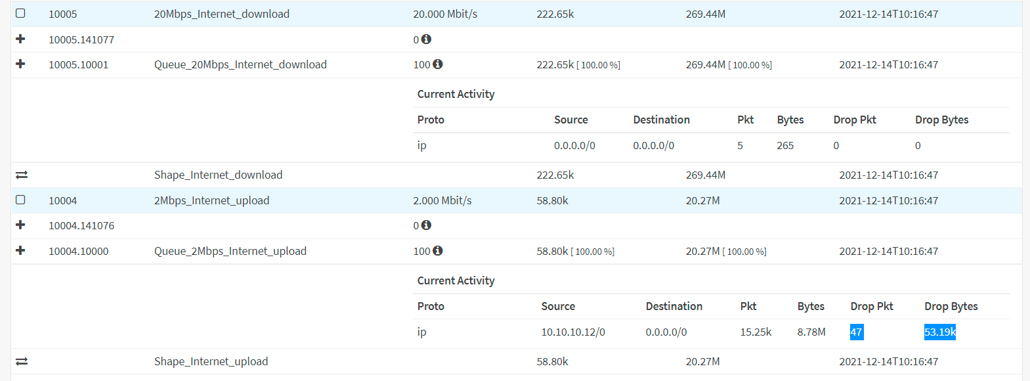
Task: Expand scheduler row 10004.141076
Action: coord(20,225)
